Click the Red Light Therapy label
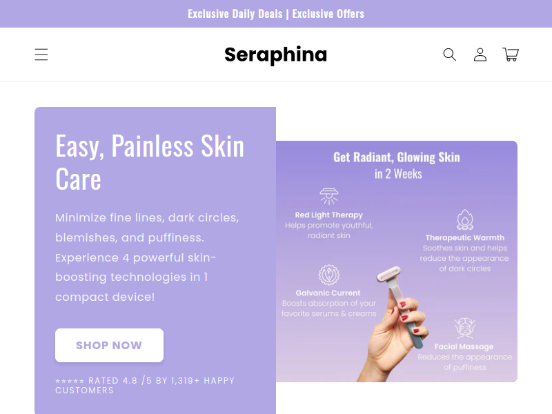 coord(329,215)
